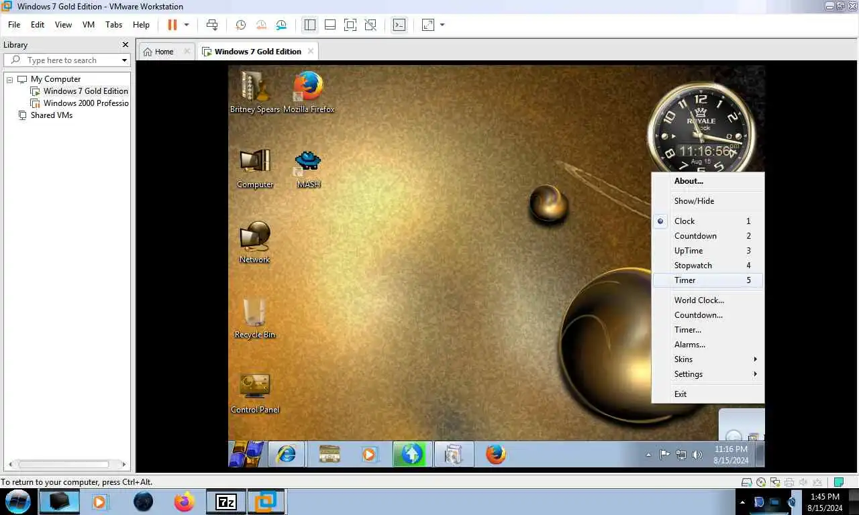Select the Recycle Bin desktop icon

(x=255, y=319)
